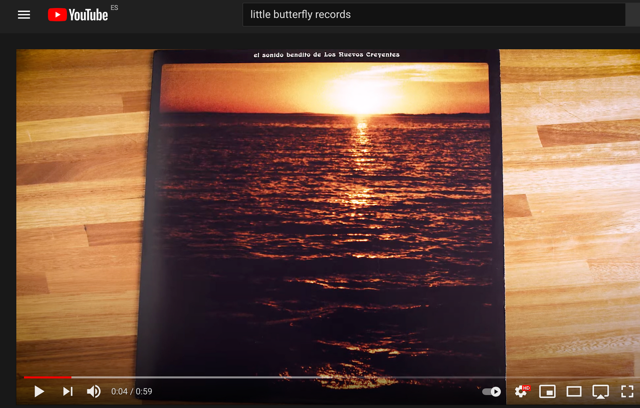640x408 pixels.
Task: Click the red played portion of timeline
Action: [x=47, y=377]
